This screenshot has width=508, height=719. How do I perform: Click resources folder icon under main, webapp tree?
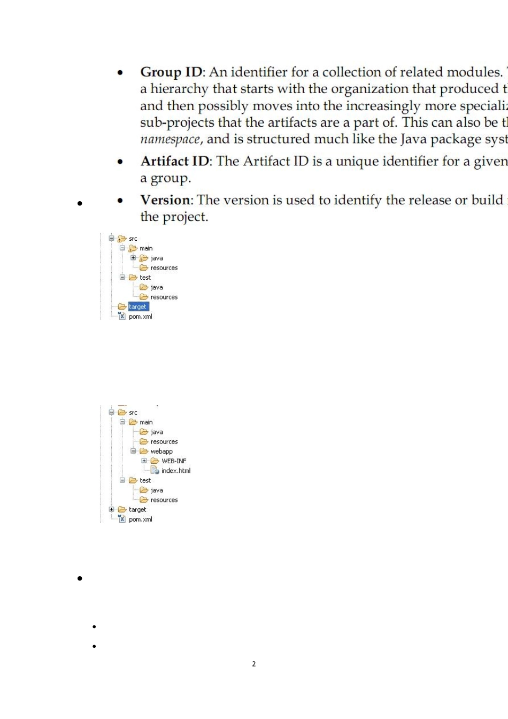[x=144, y=441]
